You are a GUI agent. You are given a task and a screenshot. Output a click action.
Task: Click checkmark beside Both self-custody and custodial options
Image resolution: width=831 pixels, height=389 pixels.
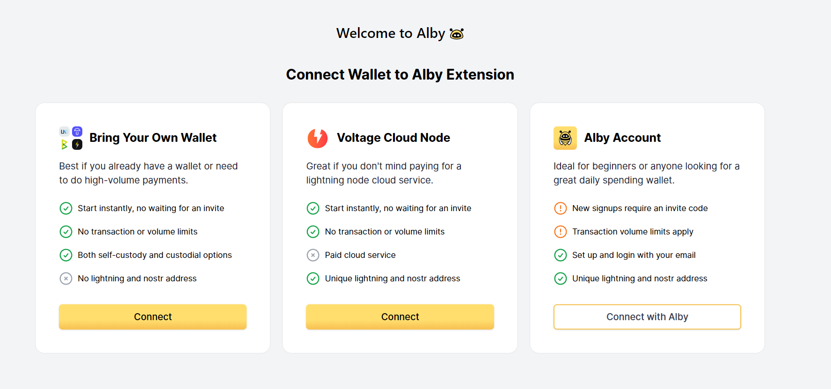pyautogui.click(x=66, y=255)
